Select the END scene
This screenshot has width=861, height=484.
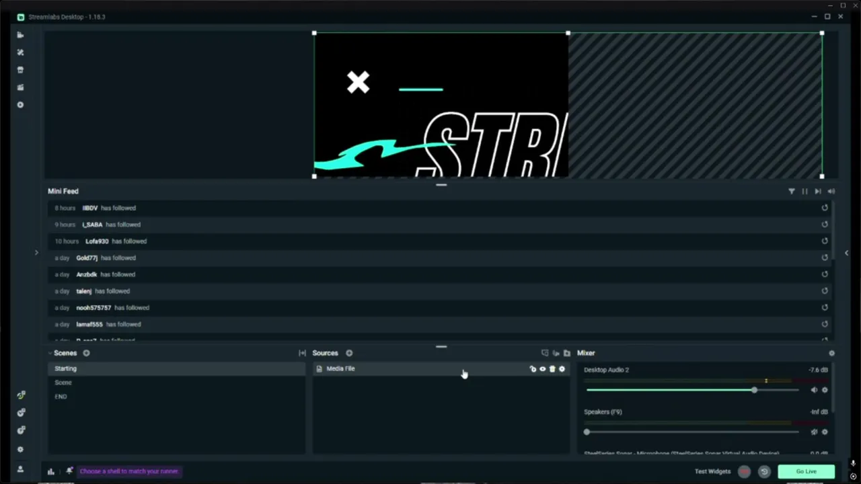pyautogui.click(x=176, y=397)
